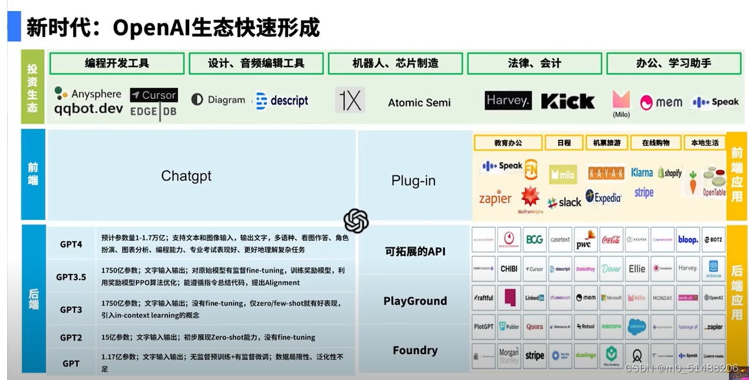Click the Klarna logo
The height and width of the screenshot is (380, 749).
[x=642, y=172]
